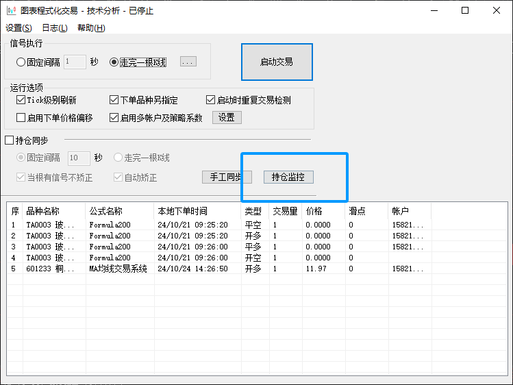Click the 手工同步 button
Screen dimensions: 513x385
(223, 177)
